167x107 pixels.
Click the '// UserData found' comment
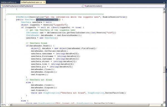[x=36, y=43]
